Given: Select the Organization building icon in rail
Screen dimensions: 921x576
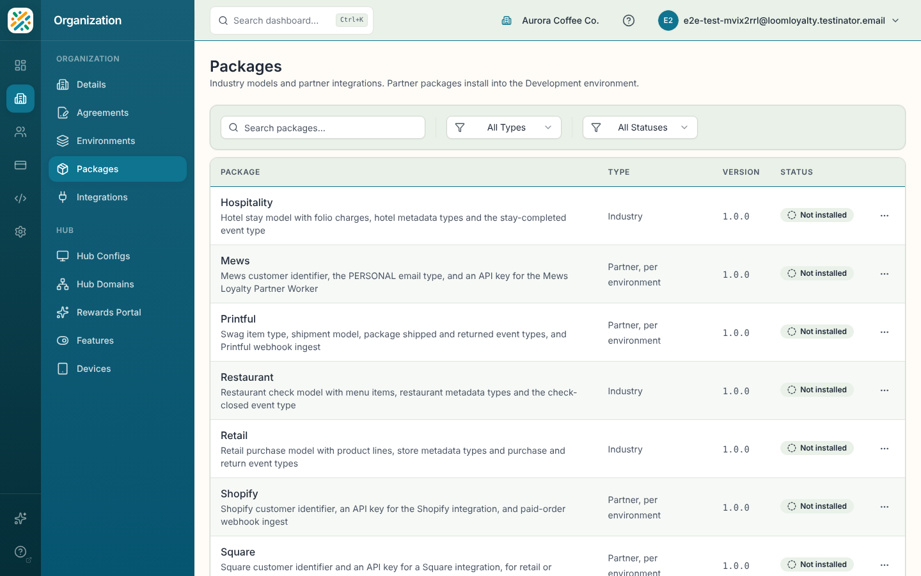Looking at the screenshot, I should (x=20, y=99).
